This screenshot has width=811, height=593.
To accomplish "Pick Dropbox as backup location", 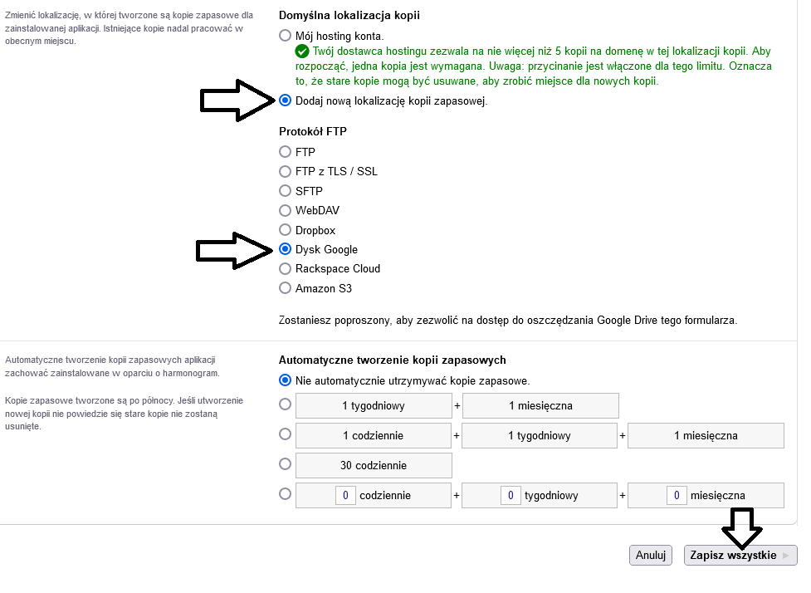I will (x=286, y=230).
